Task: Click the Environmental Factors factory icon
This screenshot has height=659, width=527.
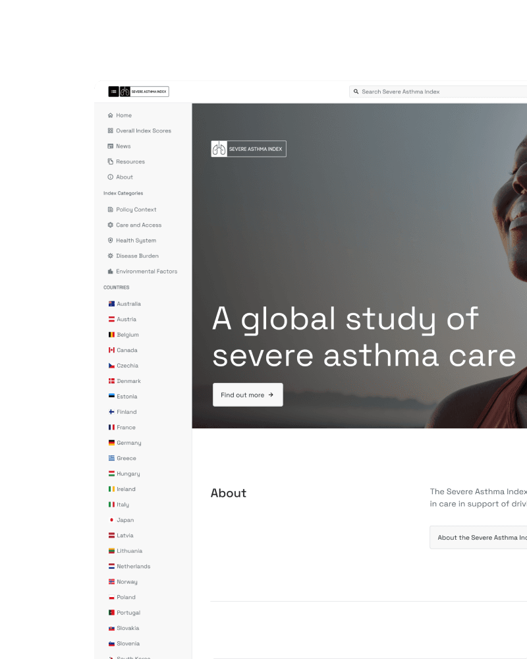Action: [111, 272]
